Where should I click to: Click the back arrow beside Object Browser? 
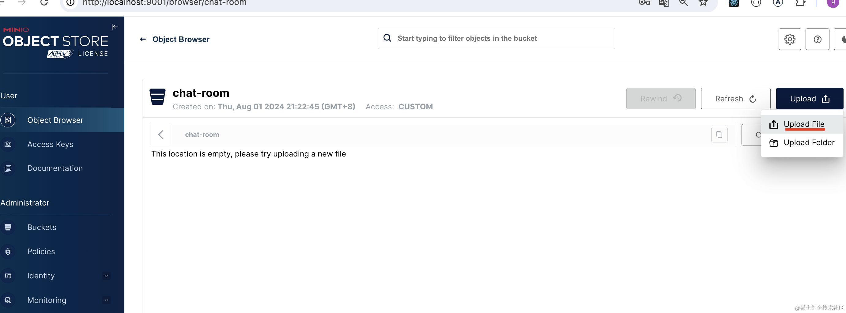click(x=143, y=40)
